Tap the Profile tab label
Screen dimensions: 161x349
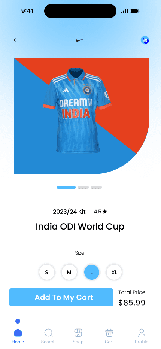[142, 342]
